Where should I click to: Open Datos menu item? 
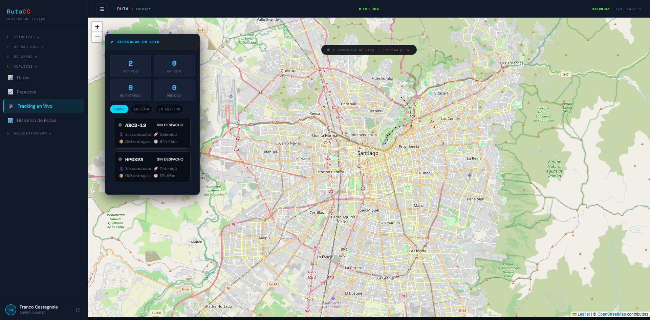(44, 78)
